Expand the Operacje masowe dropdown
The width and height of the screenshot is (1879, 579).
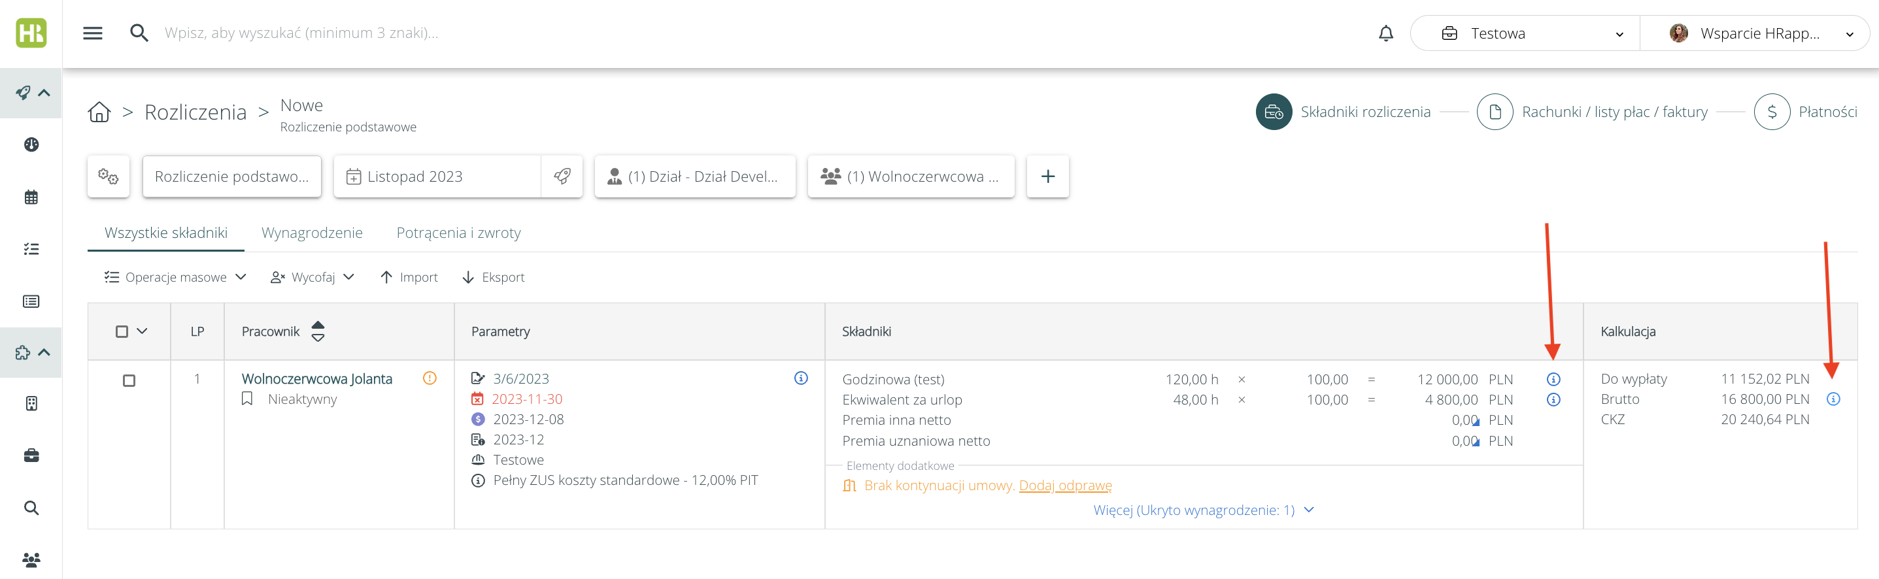tap(176, 277)
